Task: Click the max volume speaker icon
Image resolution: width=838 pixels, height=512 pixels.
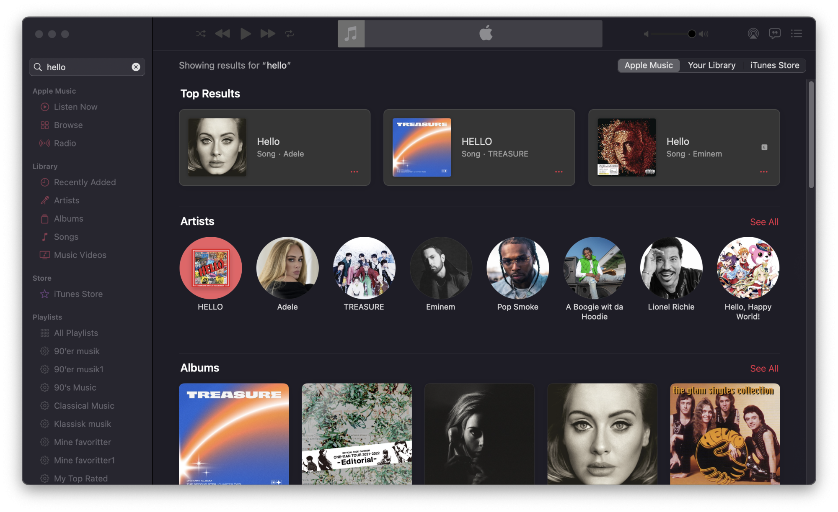Action: tap(704, 34)
